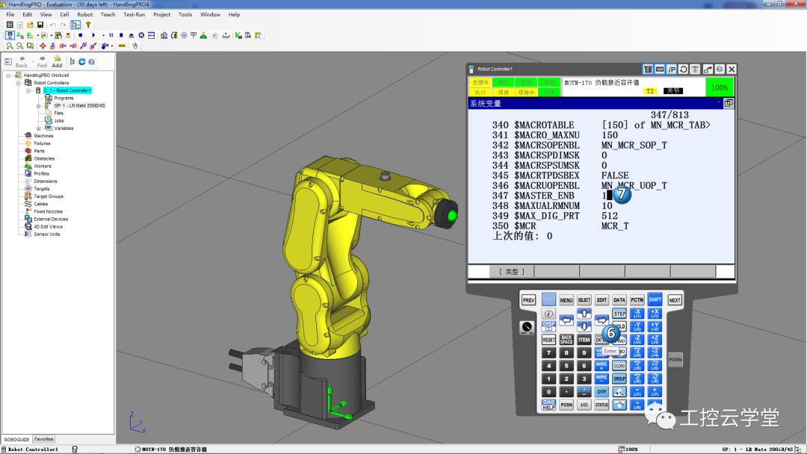Toggle the STEP key on teach pendant

[619, 314]
